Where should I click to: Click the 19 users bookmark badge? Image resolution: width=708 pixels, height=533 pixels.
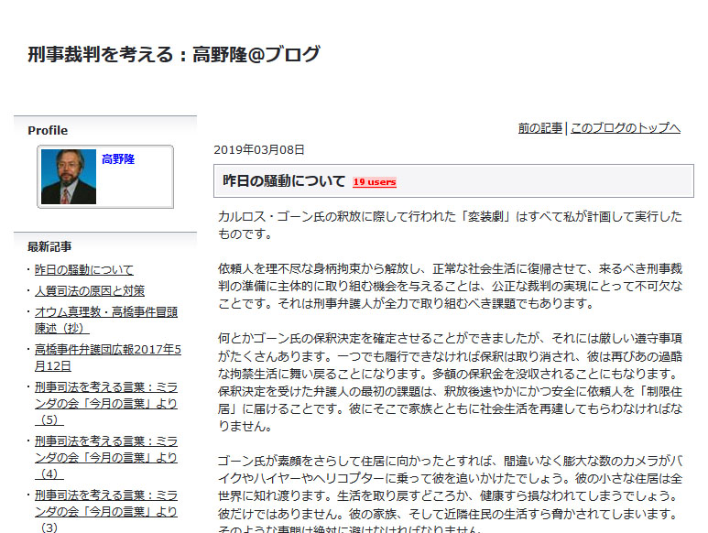[375, 182]
